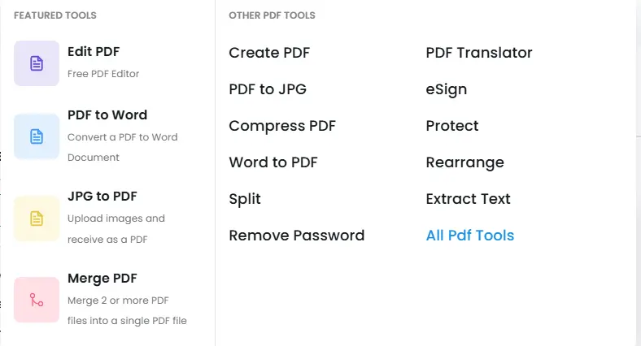Select the PDF to Word title

coord(107,115)
